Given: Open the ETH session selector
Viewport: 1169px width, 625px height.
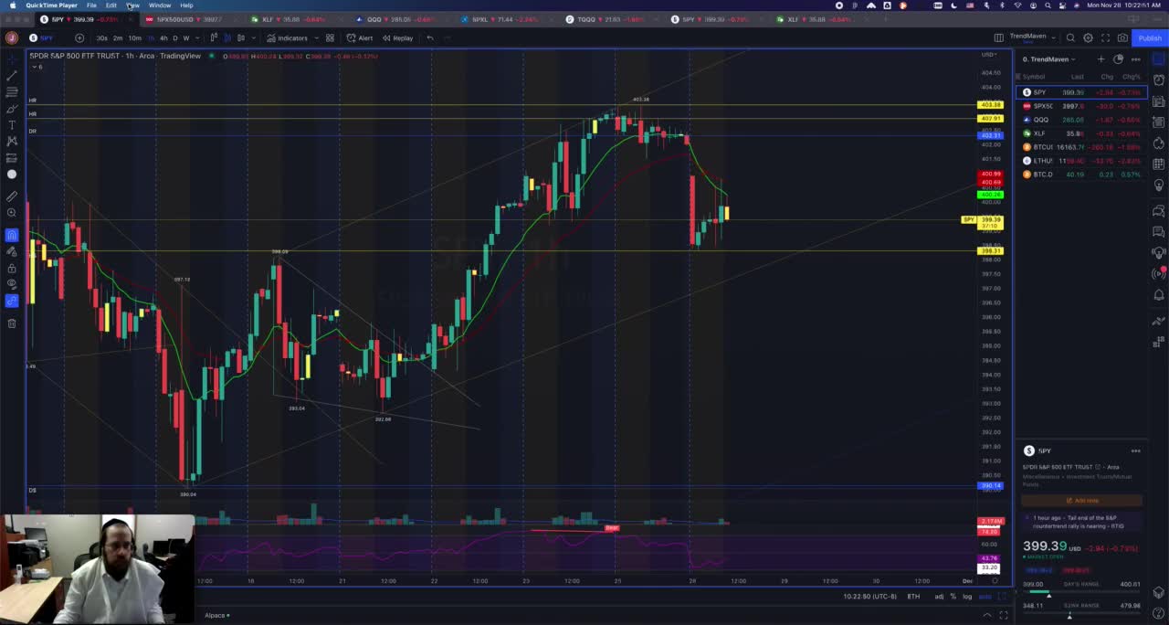Looking at the screenshot, I should [913, 597].
